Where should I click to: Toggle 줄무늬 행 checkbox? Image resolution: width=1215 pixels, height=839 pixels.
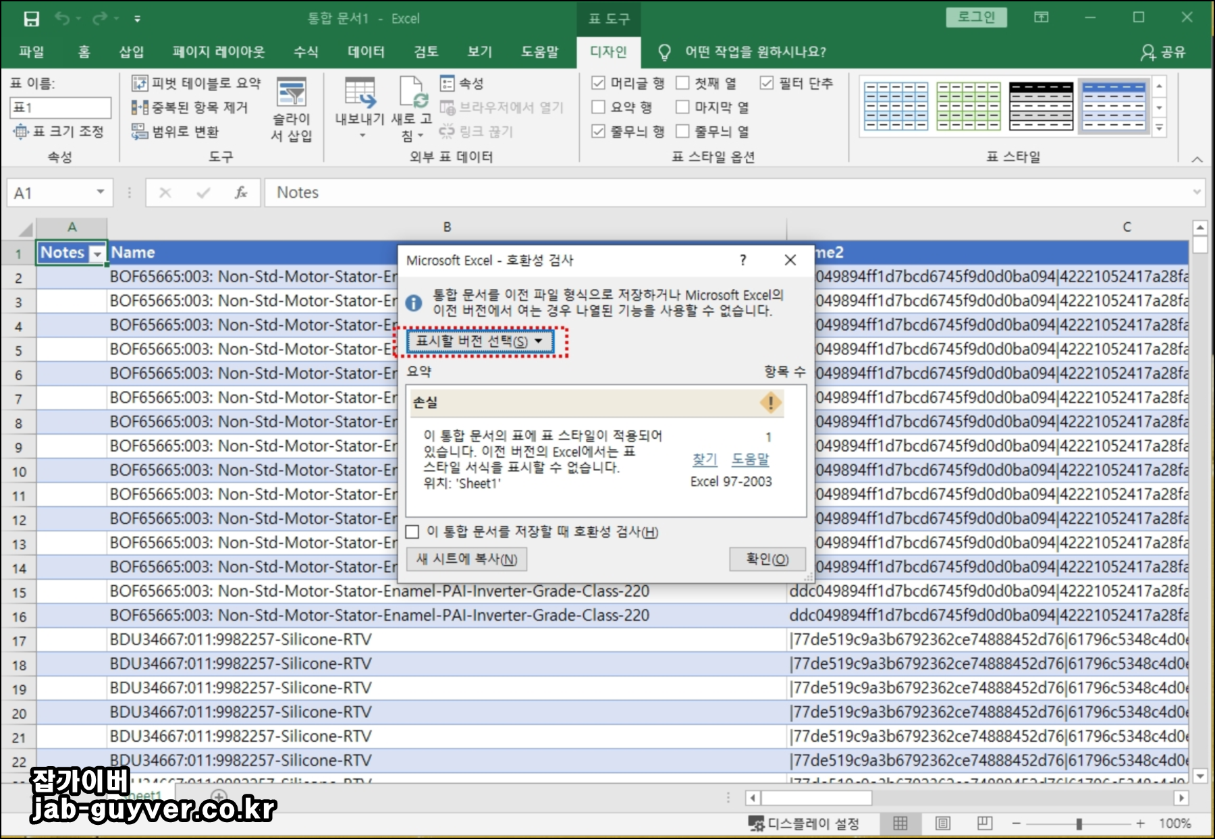(x=598, y=131)
